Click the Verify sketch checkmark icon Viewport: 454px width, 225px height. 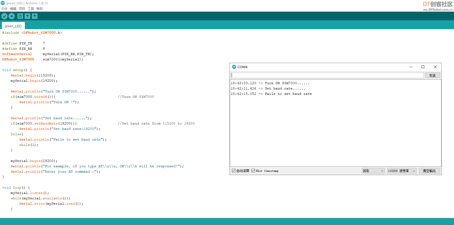click(4, 16)
